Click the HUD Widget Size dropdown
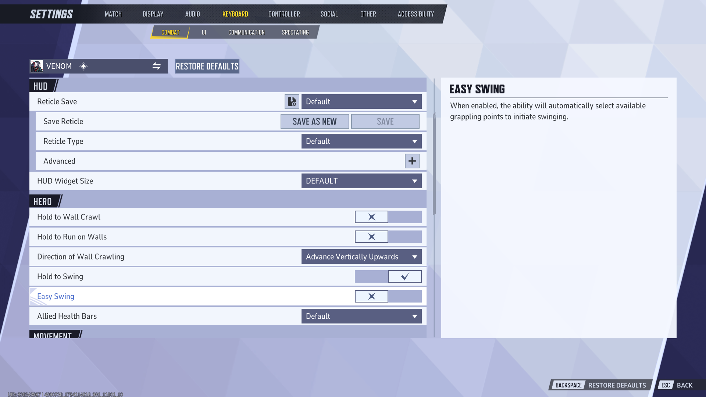 click(361, 181)
